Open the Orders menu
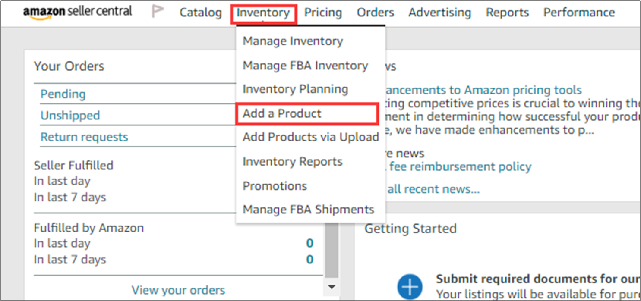Screen dimensions: 641x301 coord(375,13)
